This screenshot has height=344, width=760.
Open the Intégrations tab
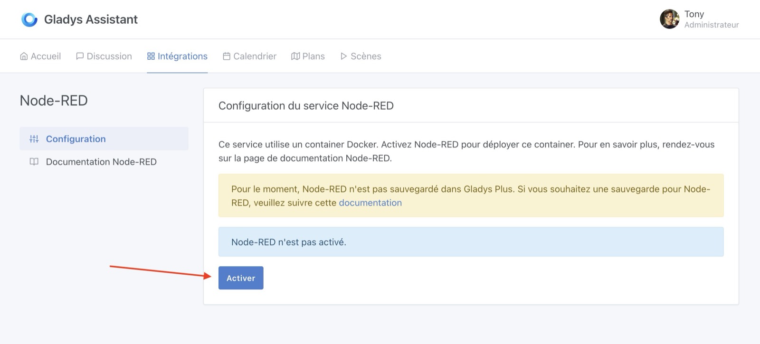[177, 56]
